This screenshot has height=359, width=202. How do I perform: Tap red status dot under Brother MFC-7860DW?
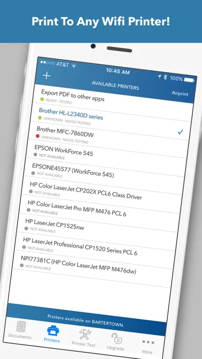(x=38, y=136)
